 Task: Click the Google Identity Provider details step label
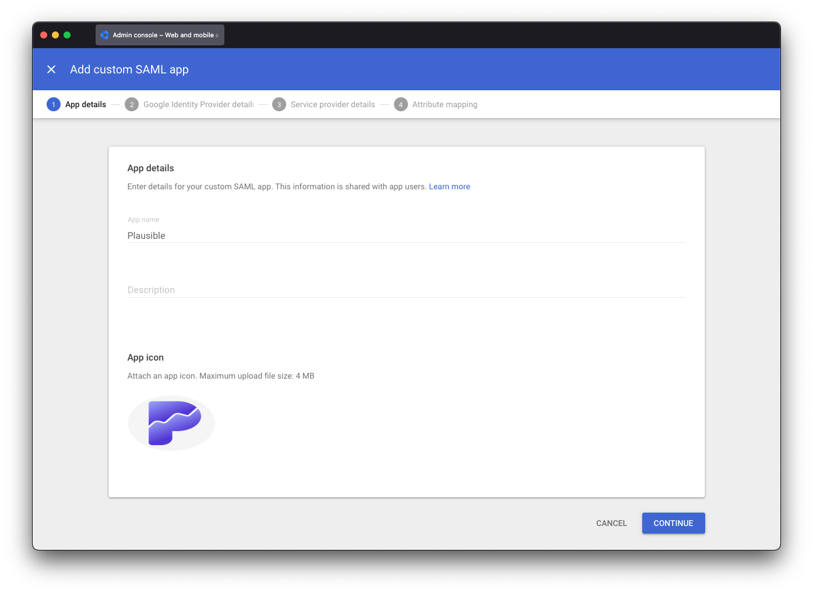click(x=199, y=104)
